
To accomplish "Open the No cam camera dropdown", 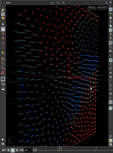I will (102, 8).
